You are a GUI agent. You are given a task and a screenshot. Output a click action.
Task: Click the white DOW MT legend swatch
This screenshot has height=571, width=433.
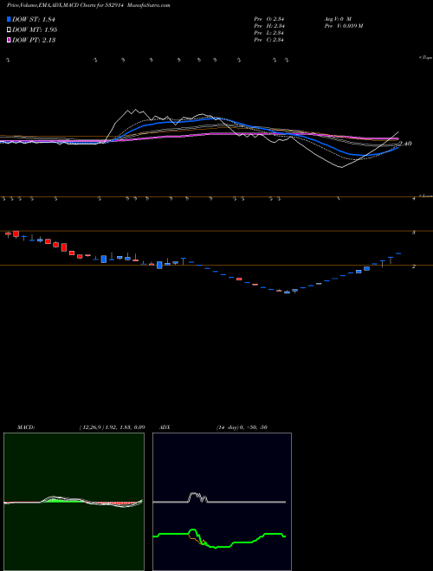10,29
